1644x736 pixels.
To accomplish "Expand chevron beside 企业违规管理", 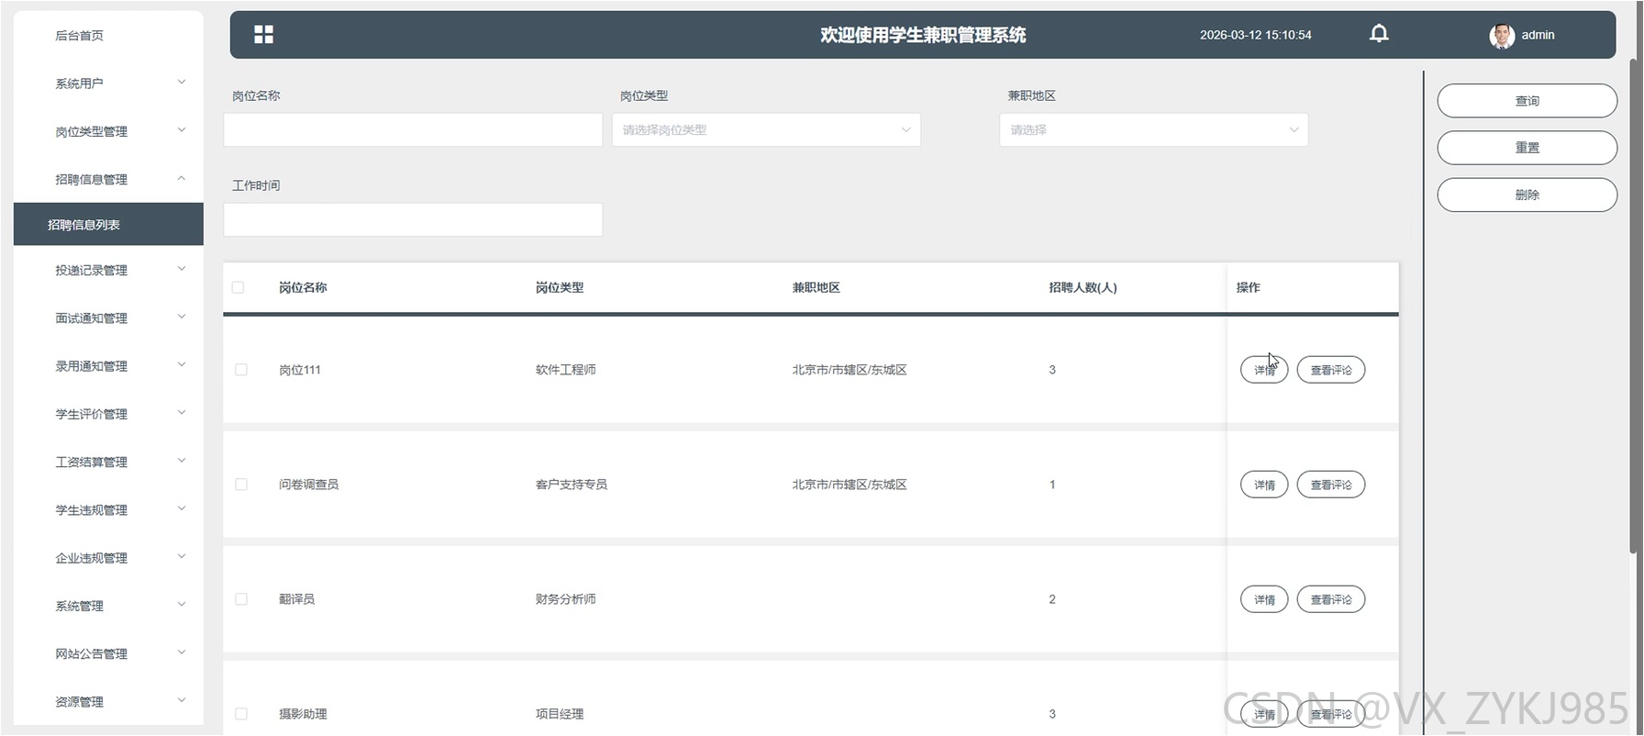I will (x=181, y=556).
